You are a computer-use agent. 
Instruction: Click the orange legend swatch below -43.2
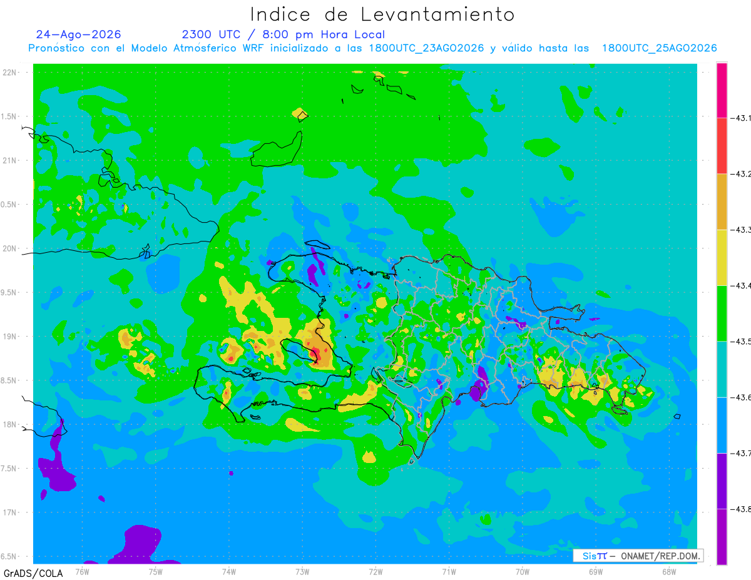(x=722, y=201)
